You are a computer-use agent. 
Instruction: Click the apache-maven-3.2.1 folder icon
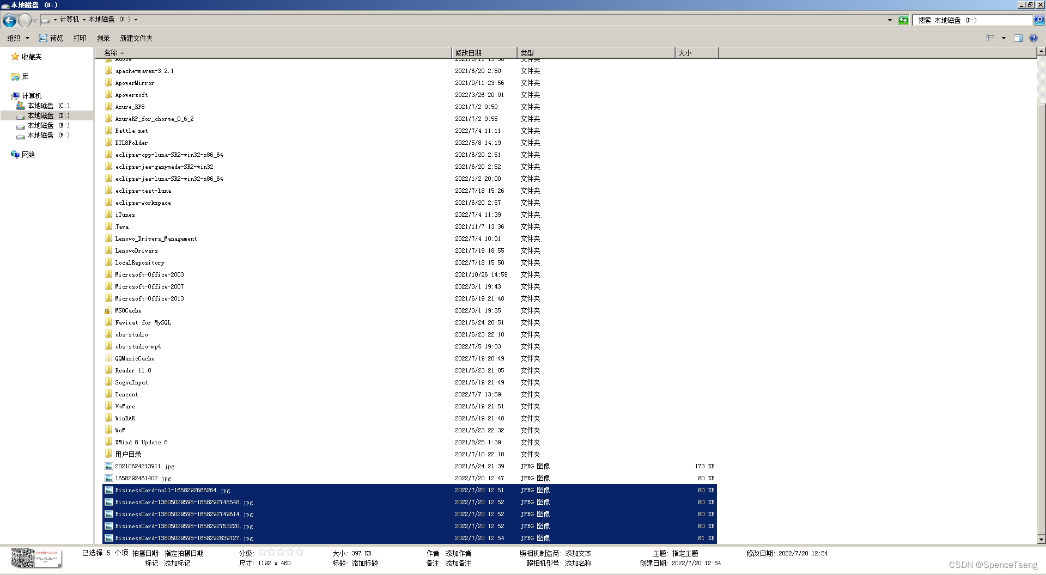pos(108,71)
